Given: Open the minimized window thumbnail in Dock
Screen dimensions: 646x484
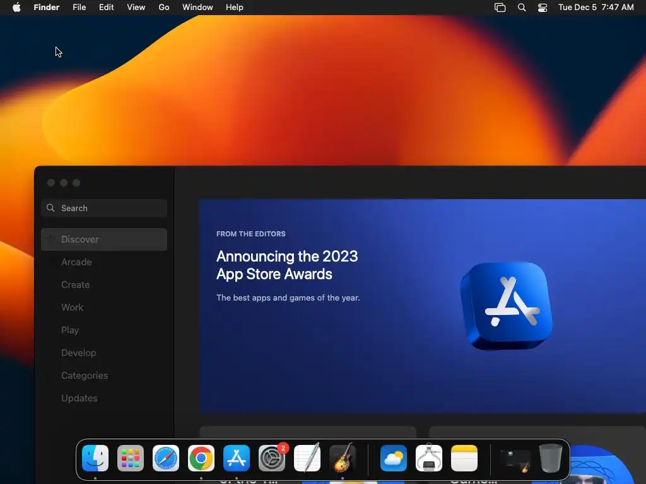Looking at the screenshot, I should click(515, 459).
